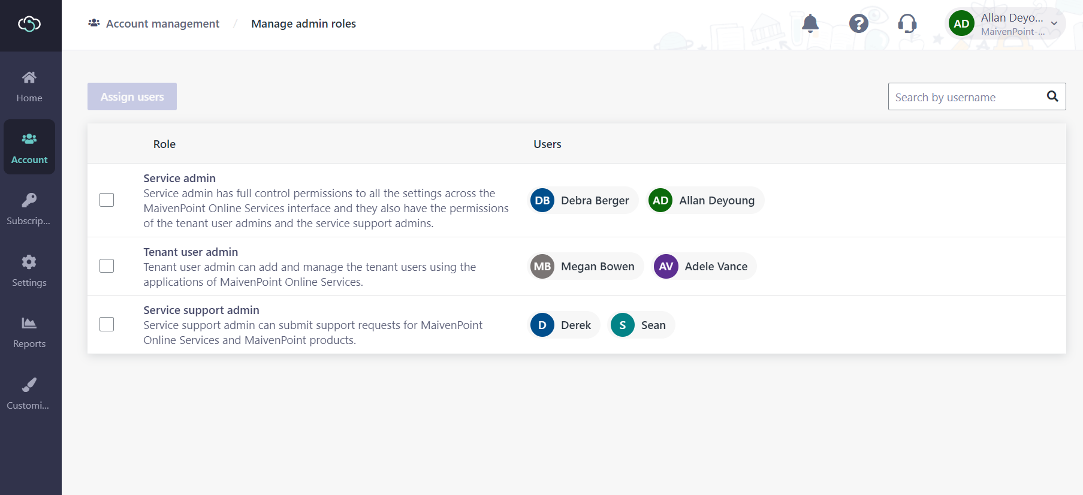Click the Service support admin role title

pos(201,310)
